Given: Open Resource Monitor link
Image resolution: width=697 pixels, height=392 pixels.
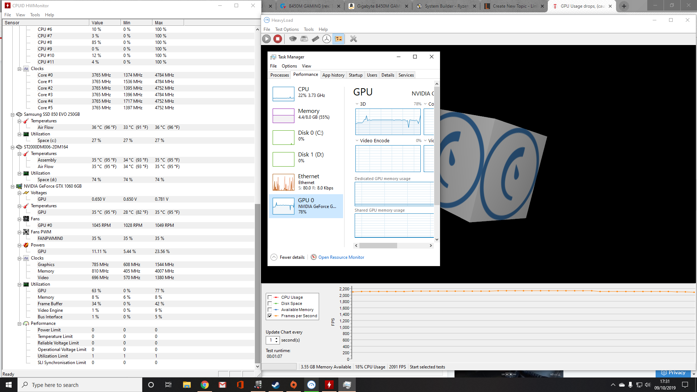Looking at the screenshot, I should 341,257.
